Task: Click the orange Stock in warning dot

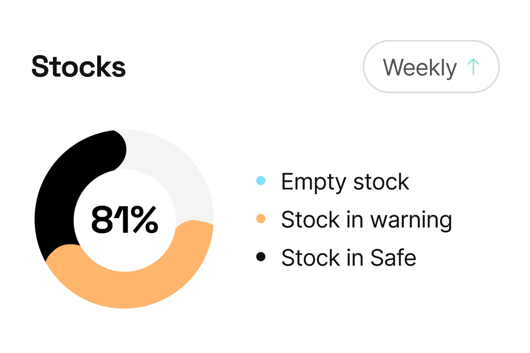Action: [x=261, y=219]
